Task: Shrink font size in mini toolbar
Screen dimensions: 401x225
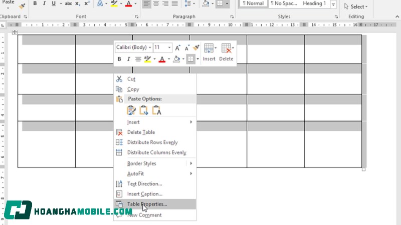Action: tap(187, 47)
